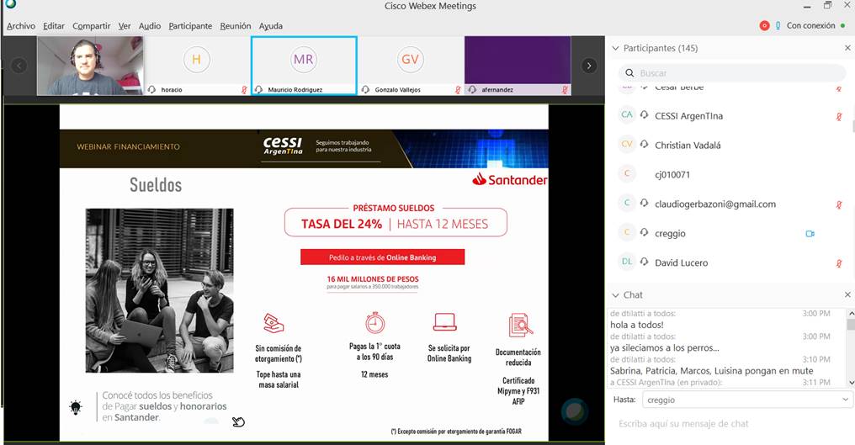The width and height of the screenshot is (855, 445).
Task: Open the Archivo menu
Action: pyautogui.click(x=21, y=25)
